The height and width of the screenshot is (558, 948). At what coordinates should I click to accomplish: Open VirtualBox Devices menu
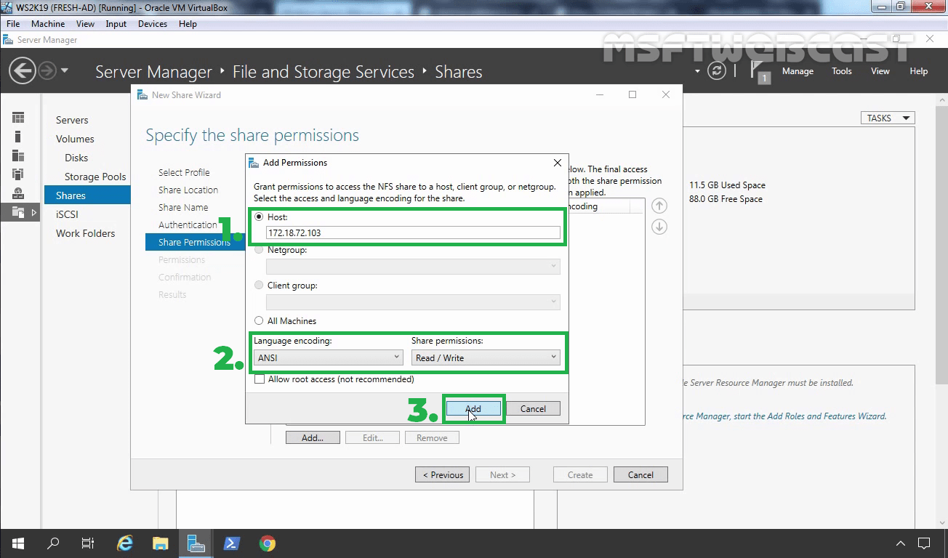tap(153, 24)
